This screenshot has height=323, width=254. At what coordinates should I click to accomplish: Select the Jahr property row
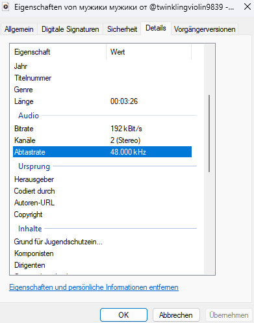click(x=102, y=66)
